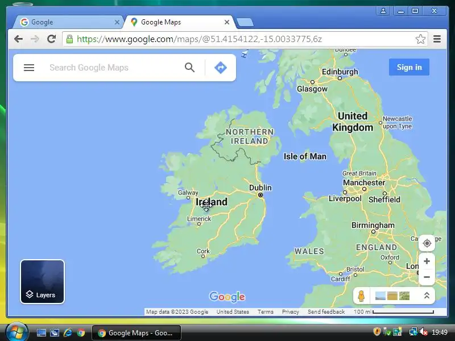The height and width of the screenshot is (341, 455).
Task: Open the Terms link
Action: [x=266, y=311]
